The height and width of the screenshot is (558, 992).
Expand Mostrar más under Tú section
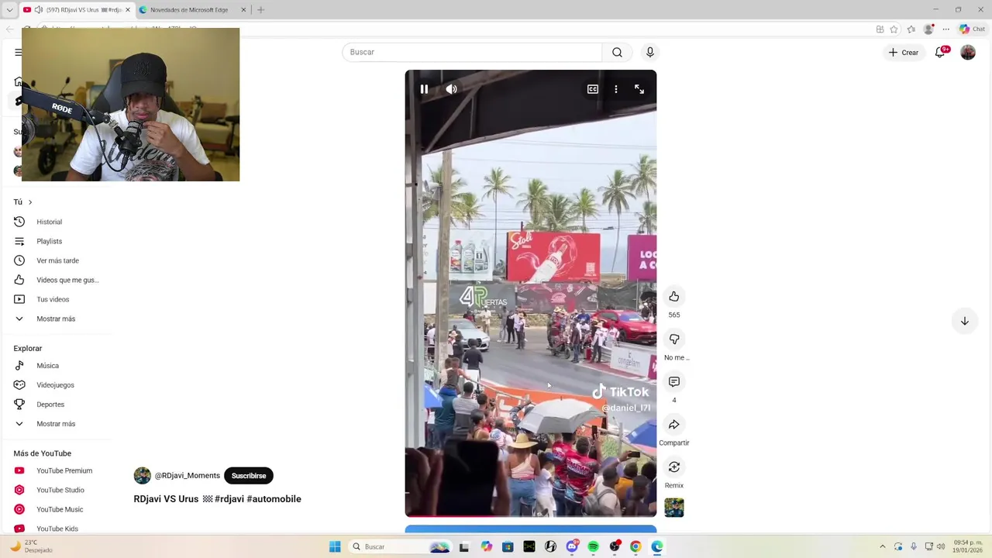pyautogui.click(x=56, y=319)
